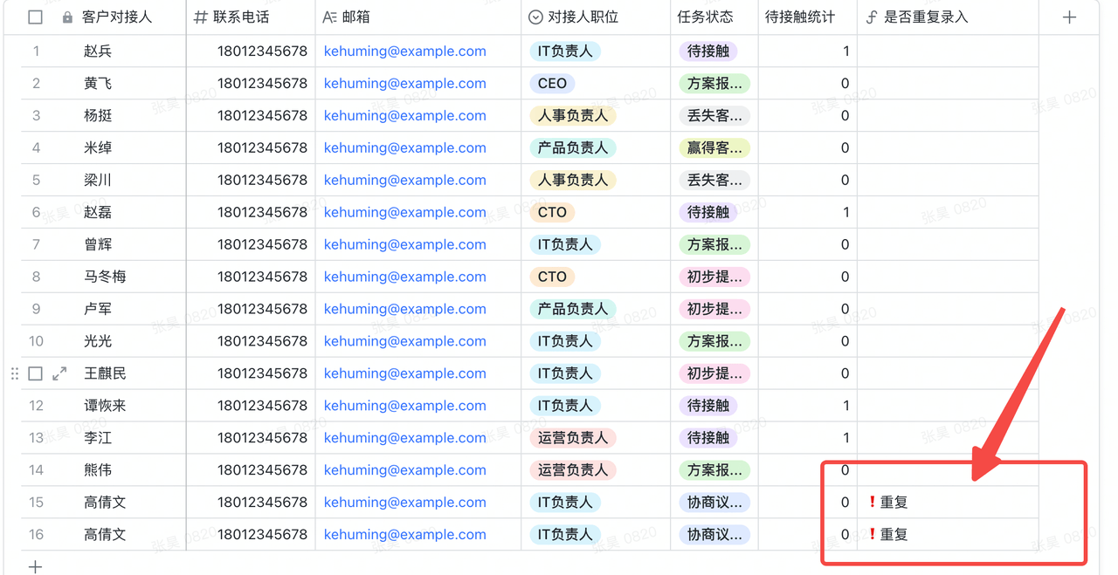Viewport: 1118px width, 575px height.
Task: Add a new row at table bottom
Action: (x=35, y=567)
